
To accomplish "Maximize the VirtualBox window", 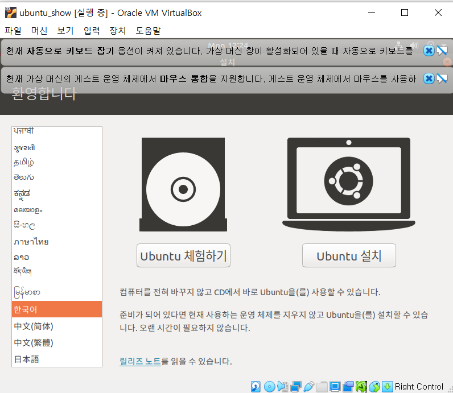I will [x=405, y=13].
